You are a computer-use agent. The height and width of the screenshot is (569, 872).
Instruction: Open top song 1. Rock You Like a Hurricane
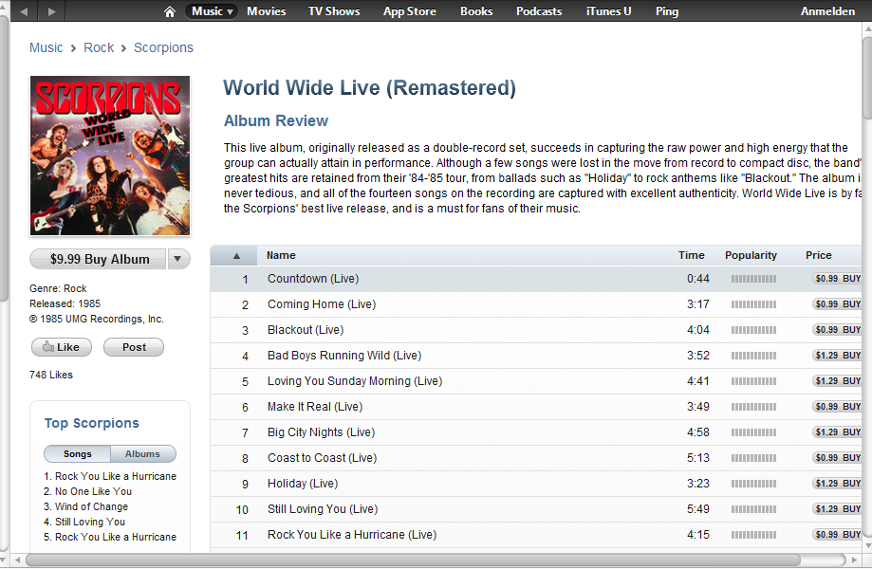(110, 476)
